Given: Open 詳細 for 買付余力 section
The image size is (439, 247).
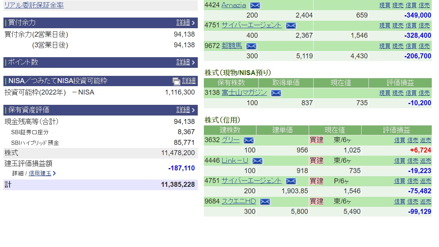Looking at the screenshot, I should (x=185, y=23).
